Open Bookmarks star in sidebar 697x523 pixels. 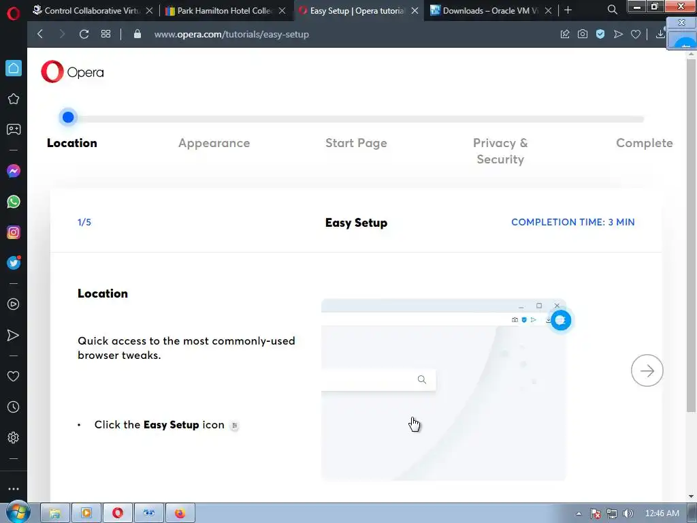14,99
